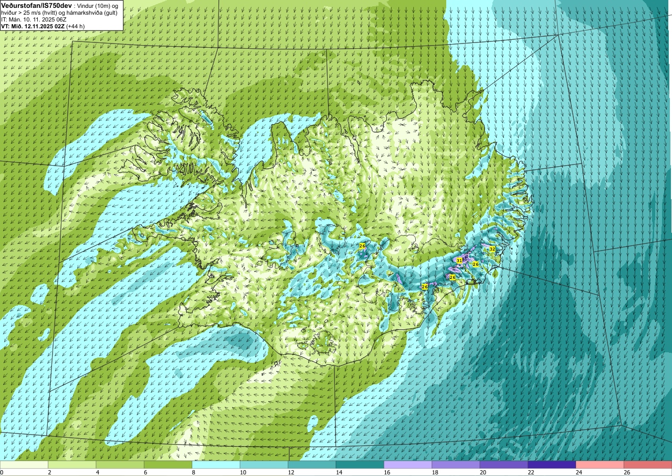This screenshot has height=476, width=672.
Task: Click the yellow 31 max gust marker
Action: (x=459, y=261)
